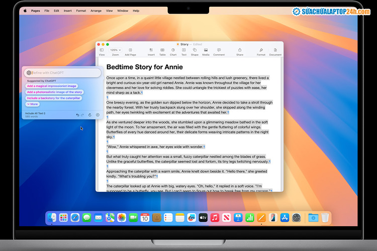Open the 125% Zoom dropdown
Image resolution: width=377 pixels, height=251 pixels.
115,51
